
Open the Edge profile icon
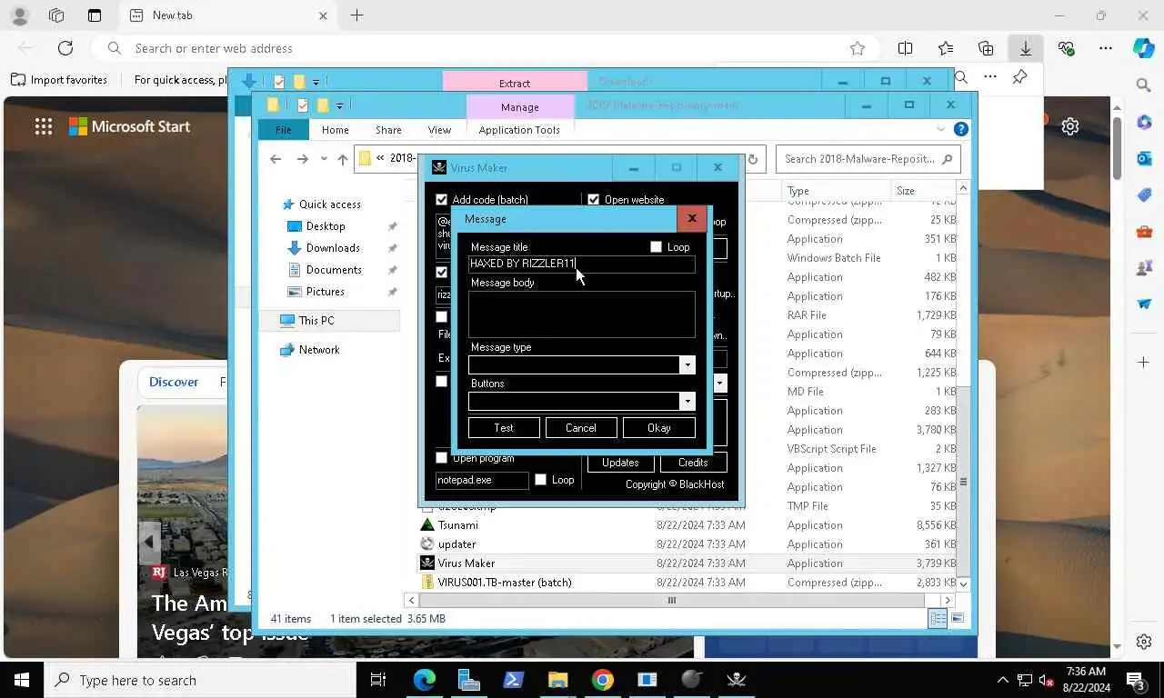click(19, 15)
